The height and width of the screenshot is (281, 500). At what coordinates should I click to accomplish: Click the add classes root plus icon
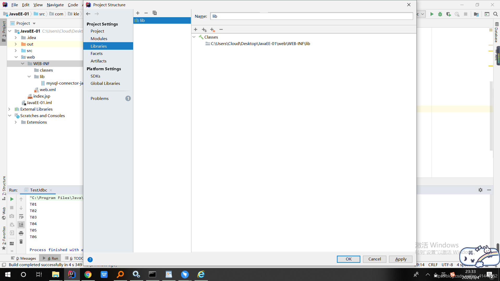pos(196,30)
